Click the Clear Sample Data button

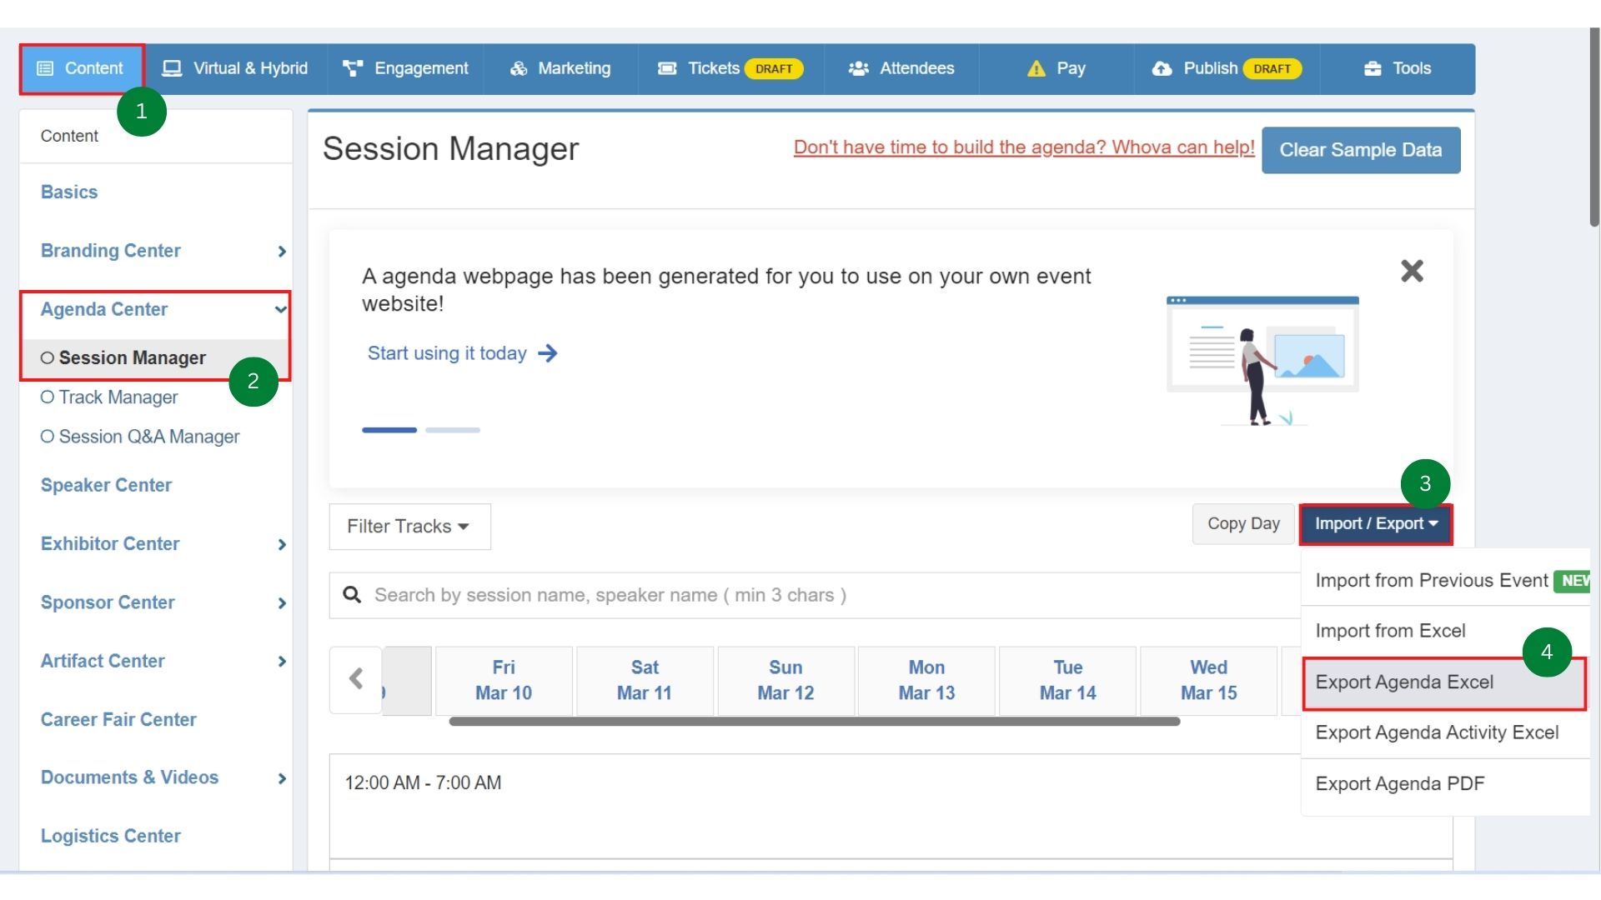click(x=1360, y=150)
